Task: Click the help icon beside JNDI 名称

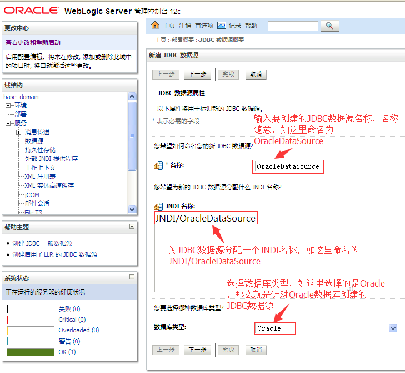Action: point(158,207)
